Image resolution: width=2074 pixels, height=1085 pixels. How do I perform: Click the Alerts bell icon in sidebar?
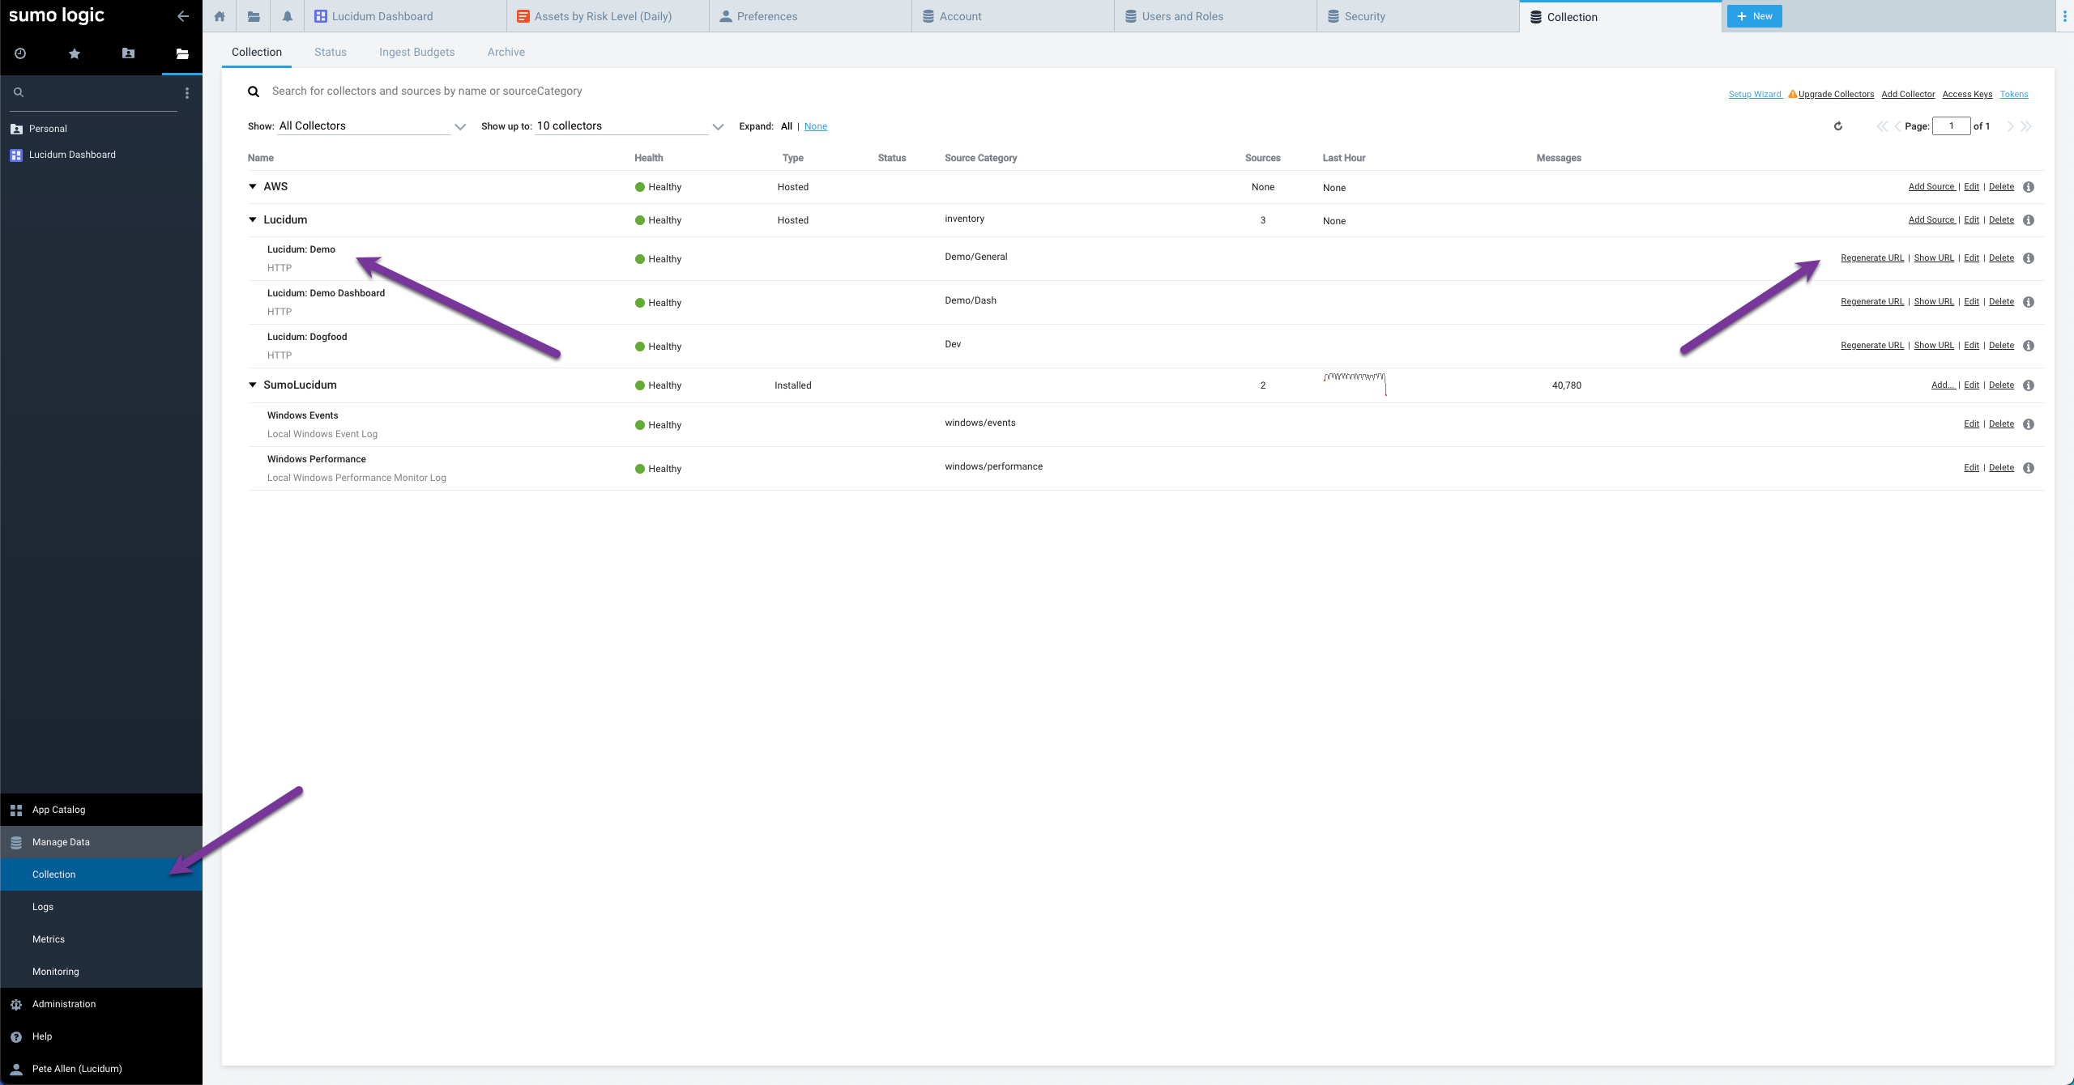pos(287,15)
